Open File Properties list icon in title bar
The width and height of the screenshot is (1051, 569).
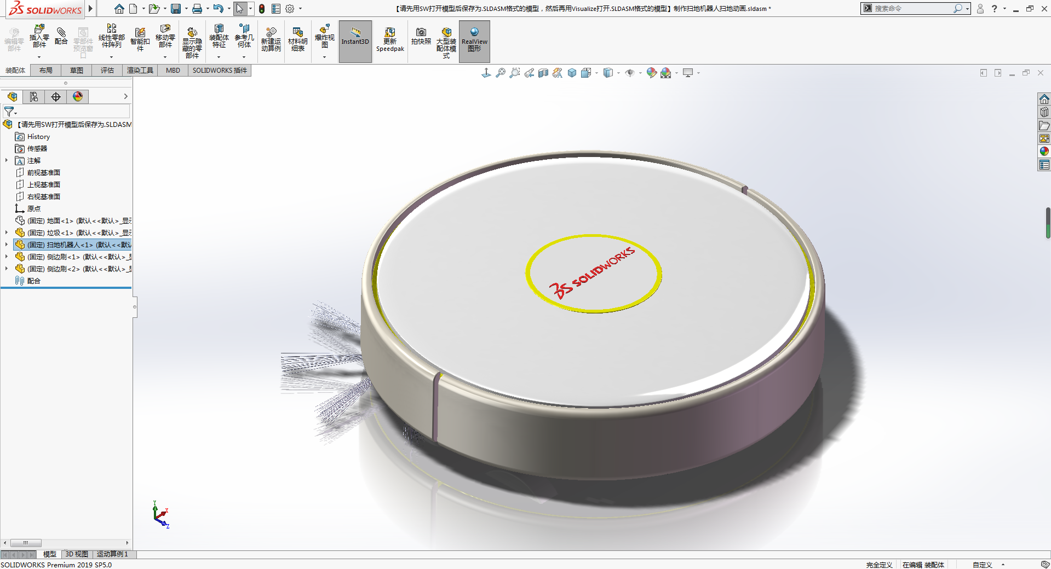point(276,9)
